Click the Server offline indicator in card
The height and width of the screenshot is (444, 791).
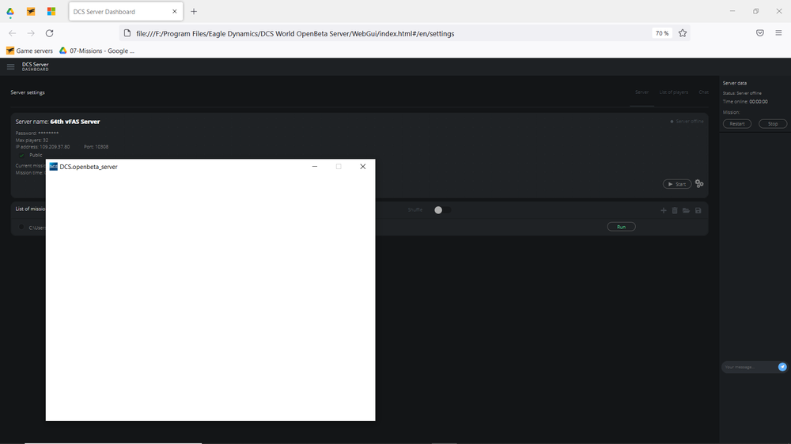pos(687,122)
